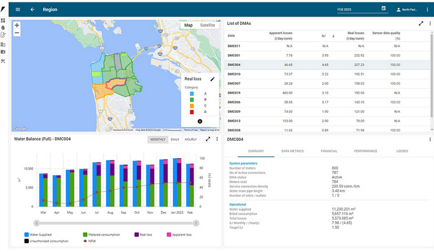Open the North Paci... user account dropdown
The height and width of the screenshot is (252, 434).
tap(407, 10)
